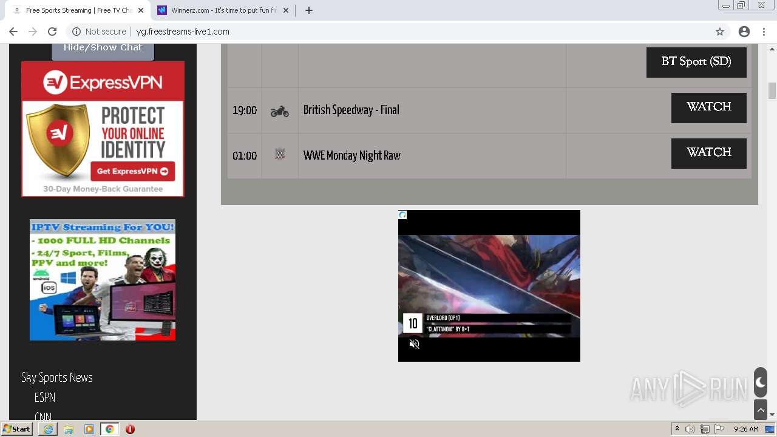The image size is (777, 437).
Task: Toggle the Hide/Show Chat button
Action: (103, 50)
